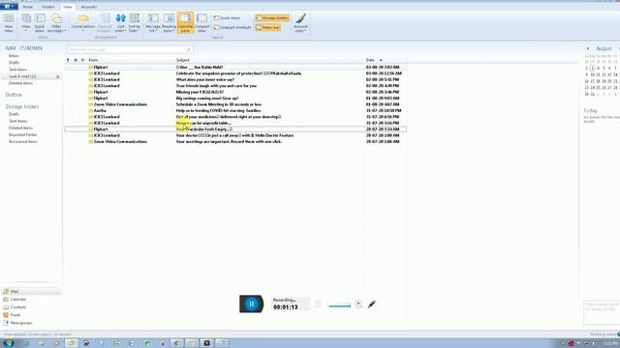Click the quick event entry box in calendar pane

(x=602, y=312)
